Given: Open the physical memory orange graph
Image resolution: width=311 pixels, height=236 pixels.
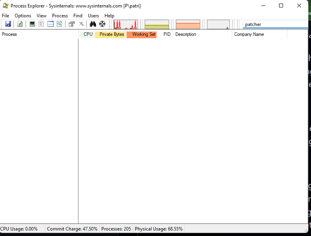Looking at the screenshot, I should (x=188, y=24).
